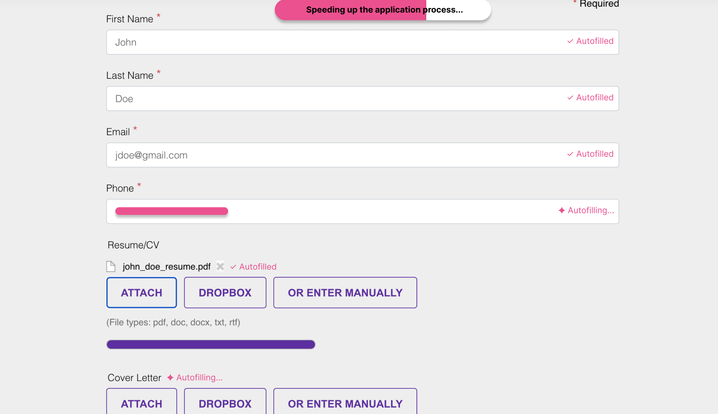Click the Autofilled checkmark in First Name
This screenshot has width=718, height=414.
click(x=570, y=41)
